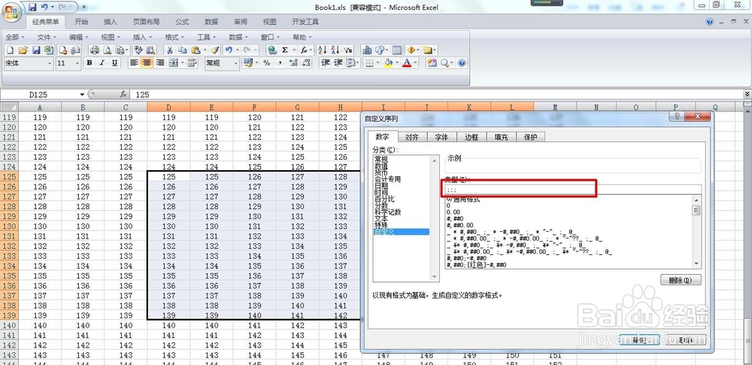Click the Font Color red A
Viewport: 752px width, 365px height.
click(407, 63)
